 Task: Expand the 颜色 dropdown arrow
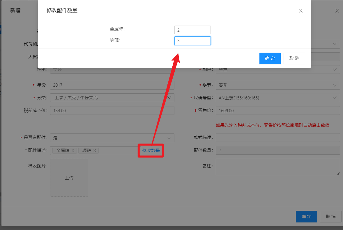(334, 70)
